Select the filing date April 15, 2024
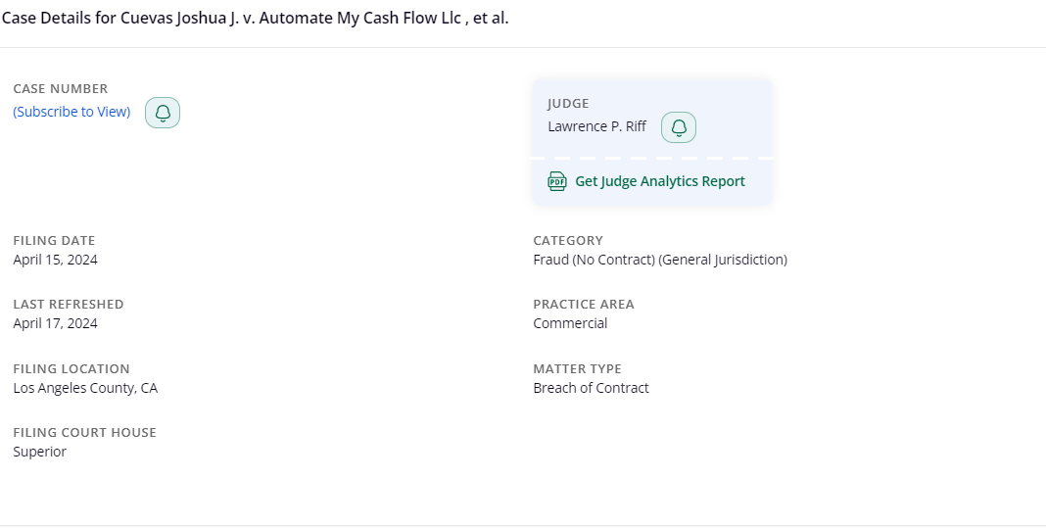The height and width of the screenshot is (528, 1046). coord(56,260)
